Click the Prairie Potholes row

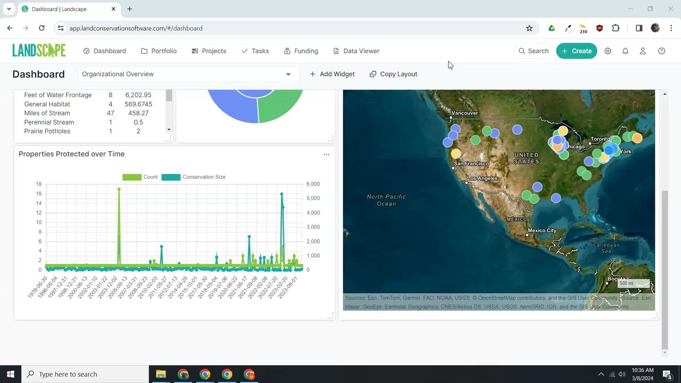click(x=89, y=131)
